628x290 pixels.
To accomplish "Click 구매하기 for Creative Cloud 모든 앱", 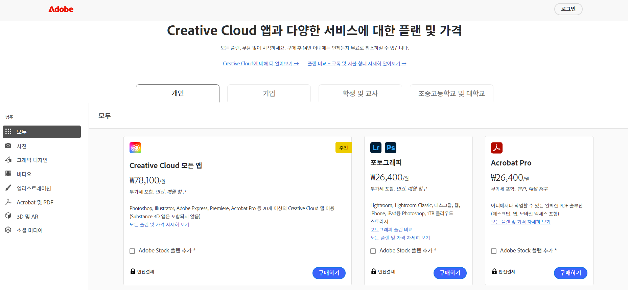I will [329, 273].
